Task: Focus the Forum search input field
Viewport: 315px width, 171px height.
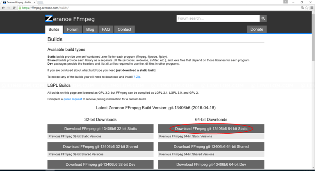Action: (218, 18)
